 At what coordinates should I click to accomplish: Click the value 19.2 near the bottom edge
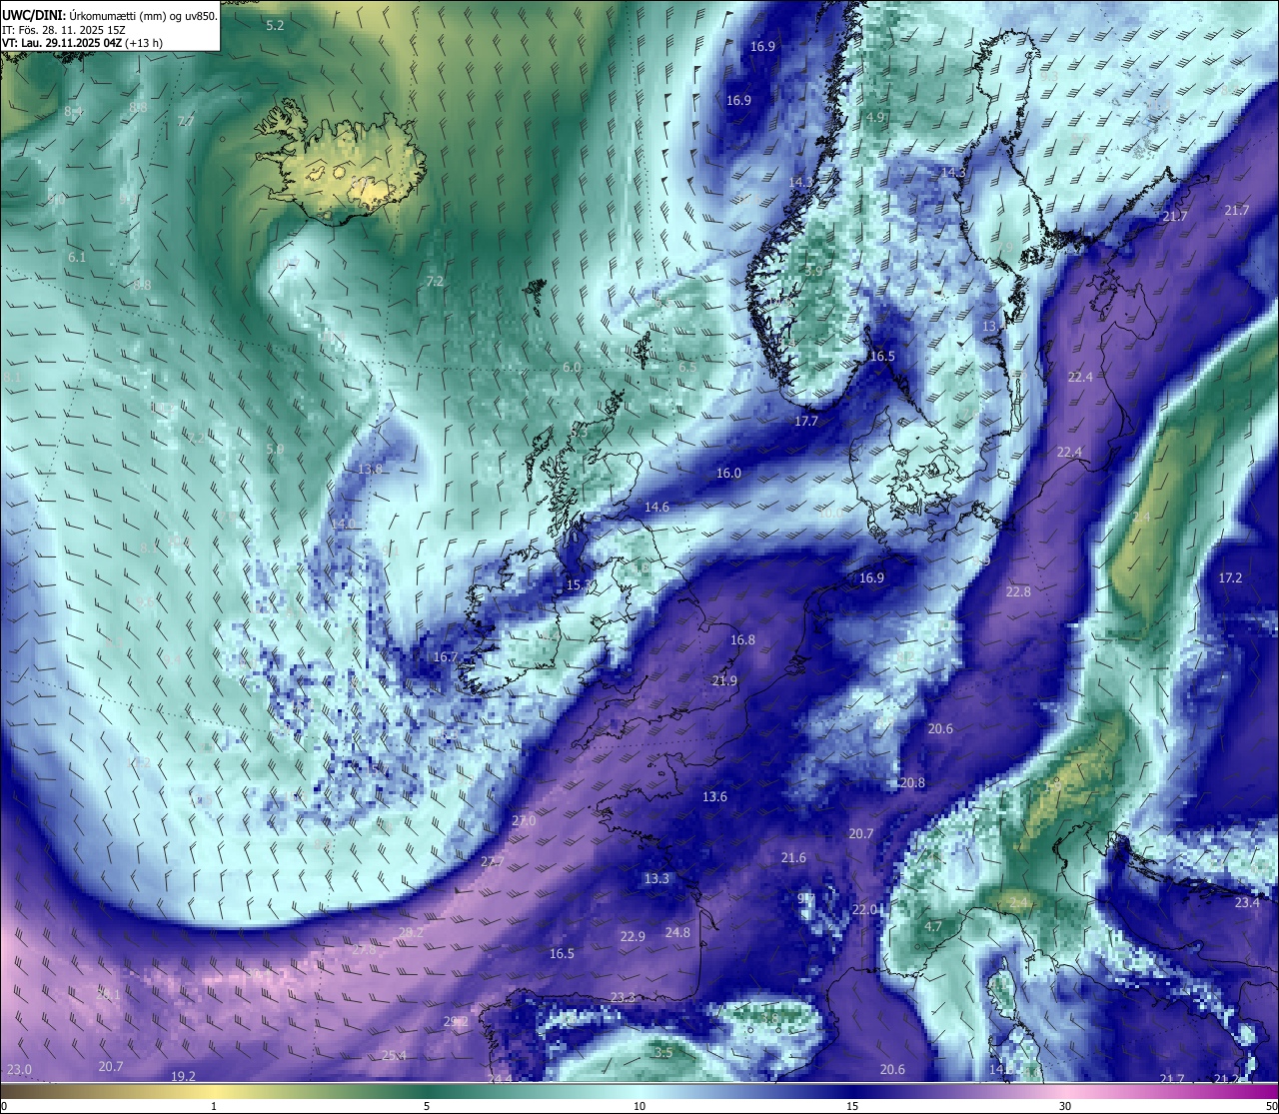pos(183,1076)
